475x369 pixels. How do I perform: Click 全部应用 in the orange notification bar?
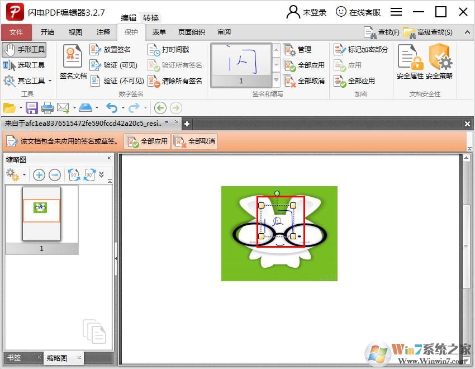point(147,141)
